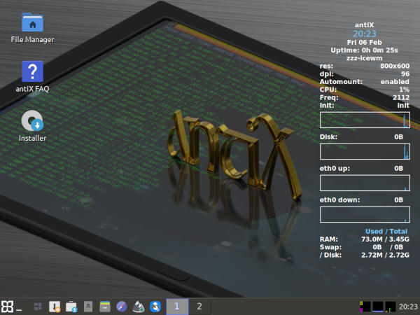Click the minimize underscore next to start menu
Image resolution: width=420 pixels, height=315 pixels.
click(x=19, y=308)
